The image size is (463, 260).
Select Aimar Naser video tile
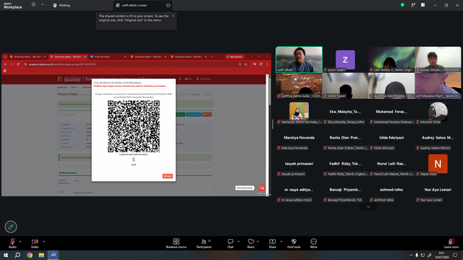(x=345, y=86)
